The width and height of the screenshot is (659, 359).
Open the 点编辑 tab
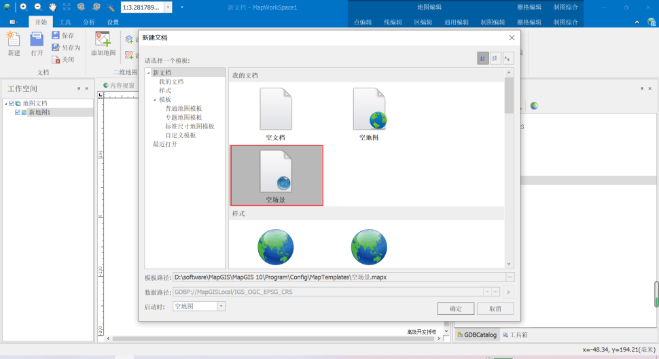pos(363,22)
